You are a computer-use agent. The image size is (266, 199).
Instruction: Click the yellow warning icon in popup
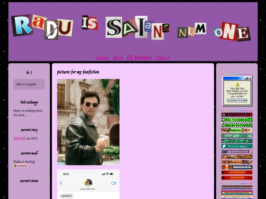click(x=237, y=85)
